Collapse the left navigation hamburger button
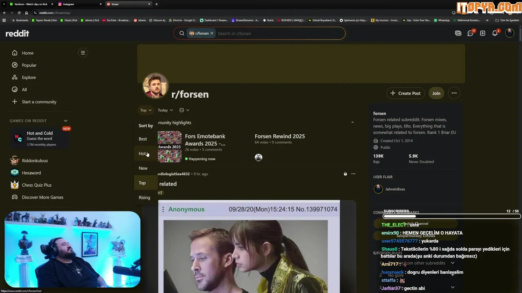The image size is (522, 293). tap(83, 52)
